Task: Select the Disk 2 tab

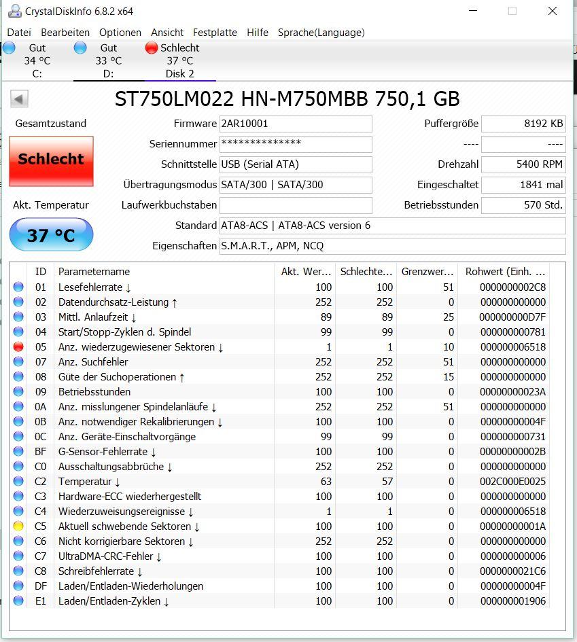Action: [x=180, y=60]
